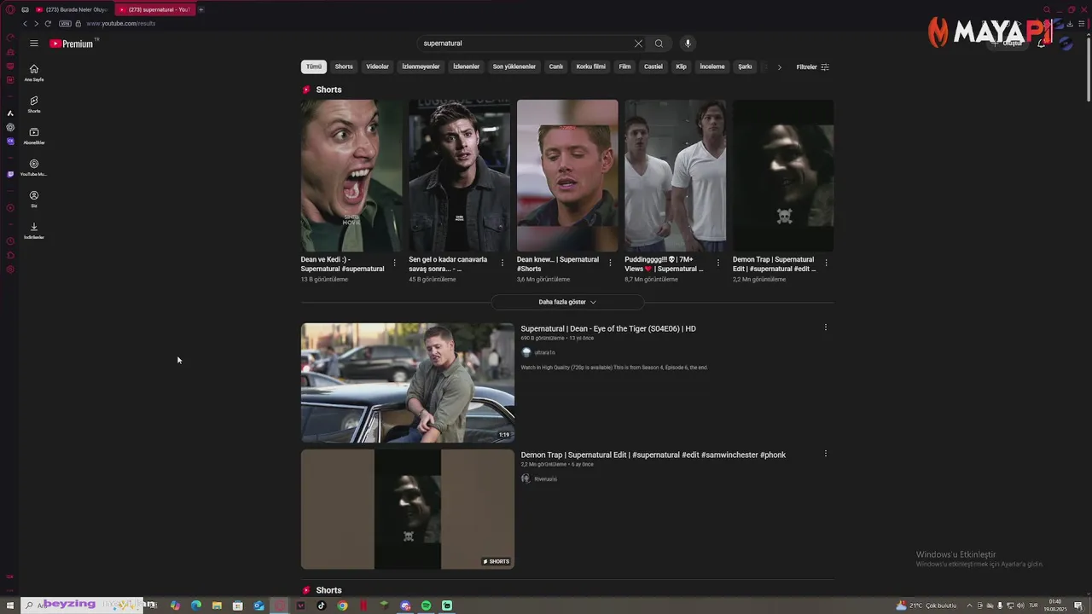Select Son yüklenenler filter chip

514,67
